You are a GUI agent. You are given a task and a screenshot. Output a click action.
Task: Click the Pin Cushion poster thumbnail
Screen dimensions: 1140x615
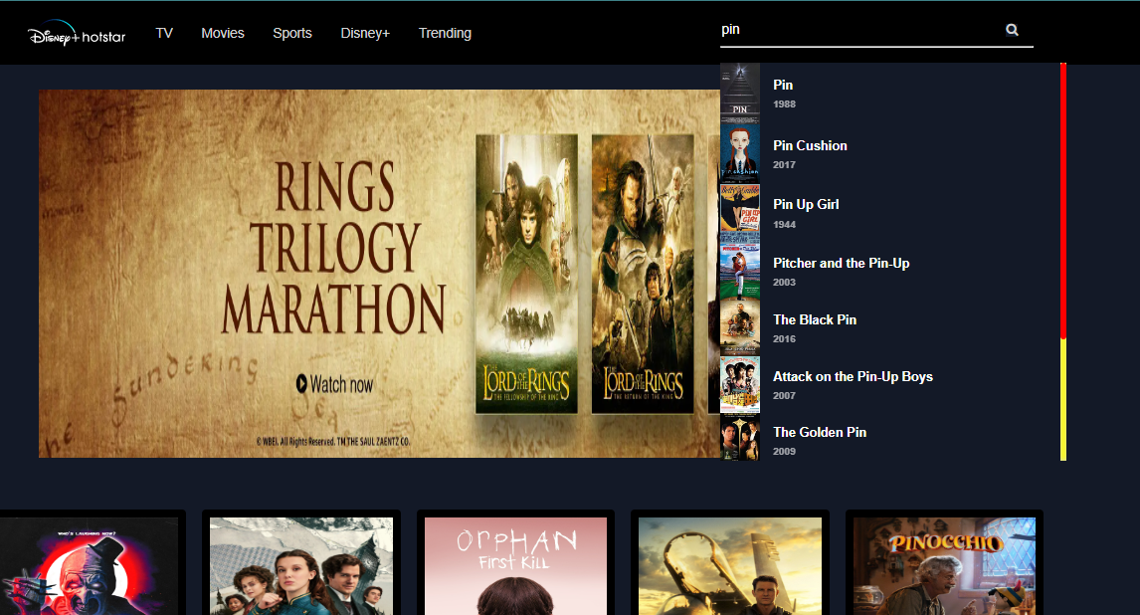tap(740, 153)
